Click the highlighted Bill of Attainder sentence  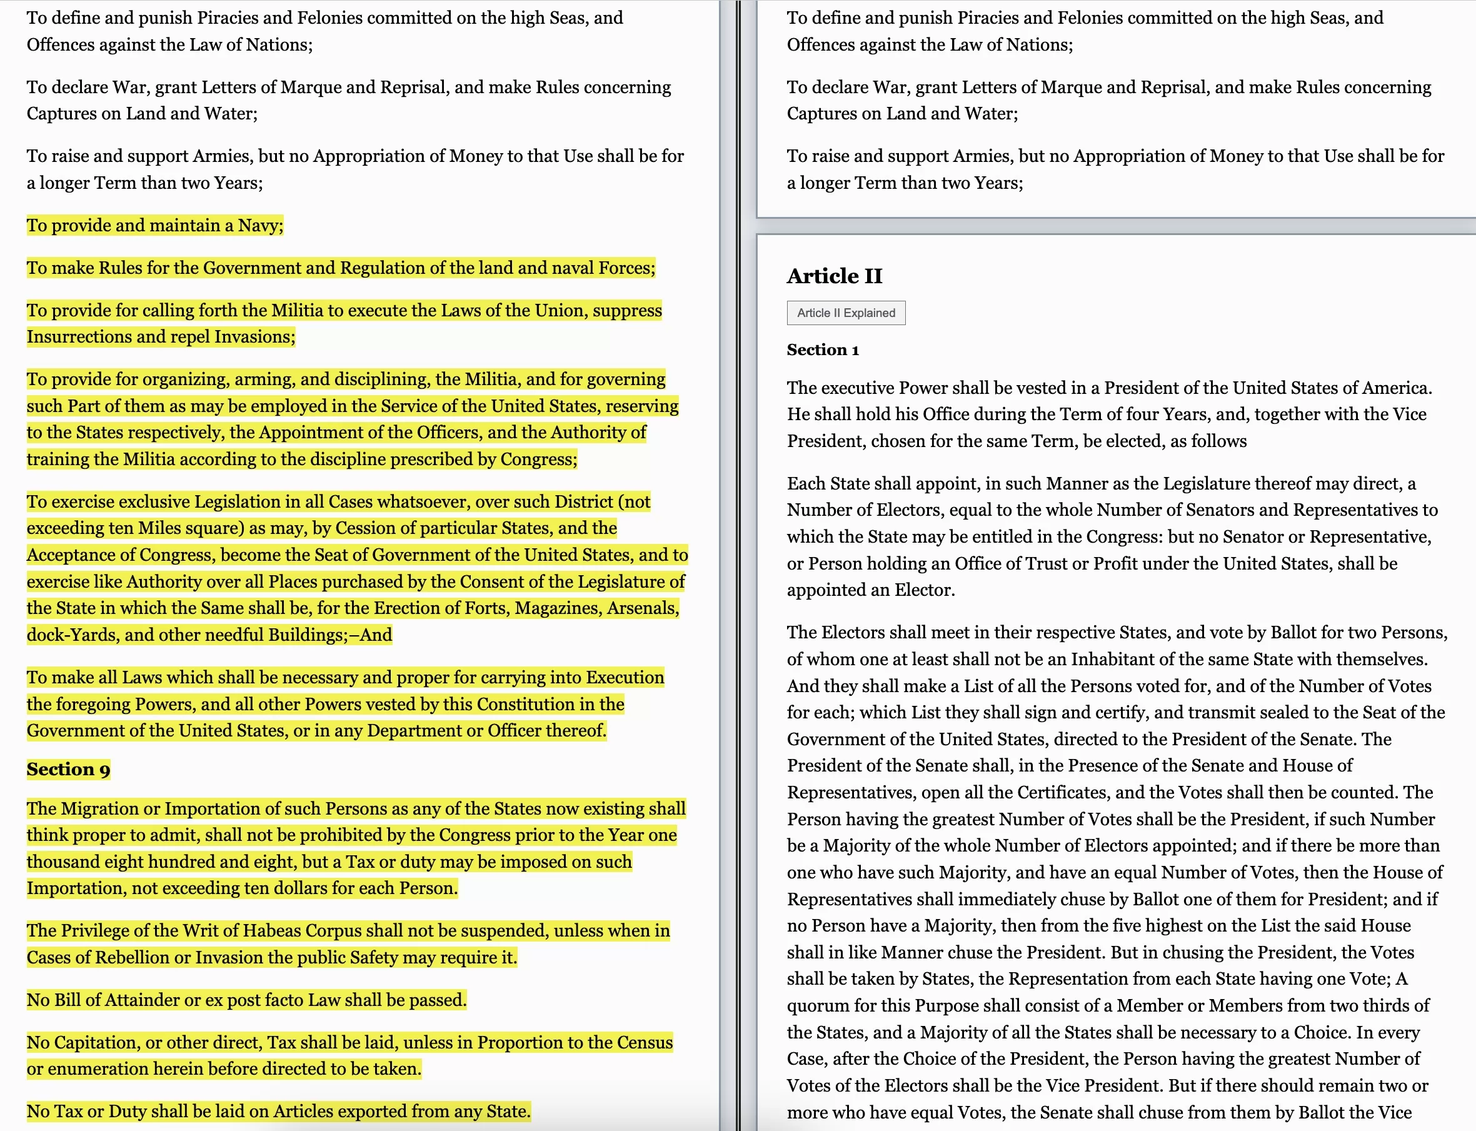(x=246, y=1000)
